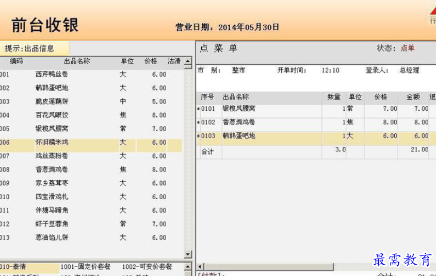
Task: Click the 数量 column header in order table
Action: coord(334,97)
